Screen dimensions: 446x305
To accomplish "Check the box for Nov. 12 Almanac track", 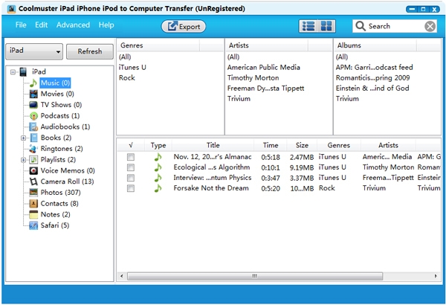I will coord(131,157).
